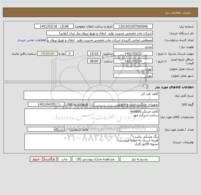The image size is (201, 195).
Task: Click label توضیحات خریدار
Action: [x=183, y=142]
